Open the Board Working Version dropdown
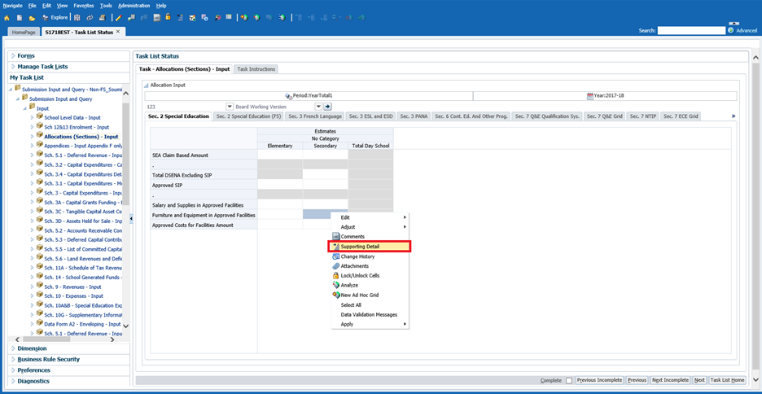This screenshot has height=394, width=762. pos(319,107)
